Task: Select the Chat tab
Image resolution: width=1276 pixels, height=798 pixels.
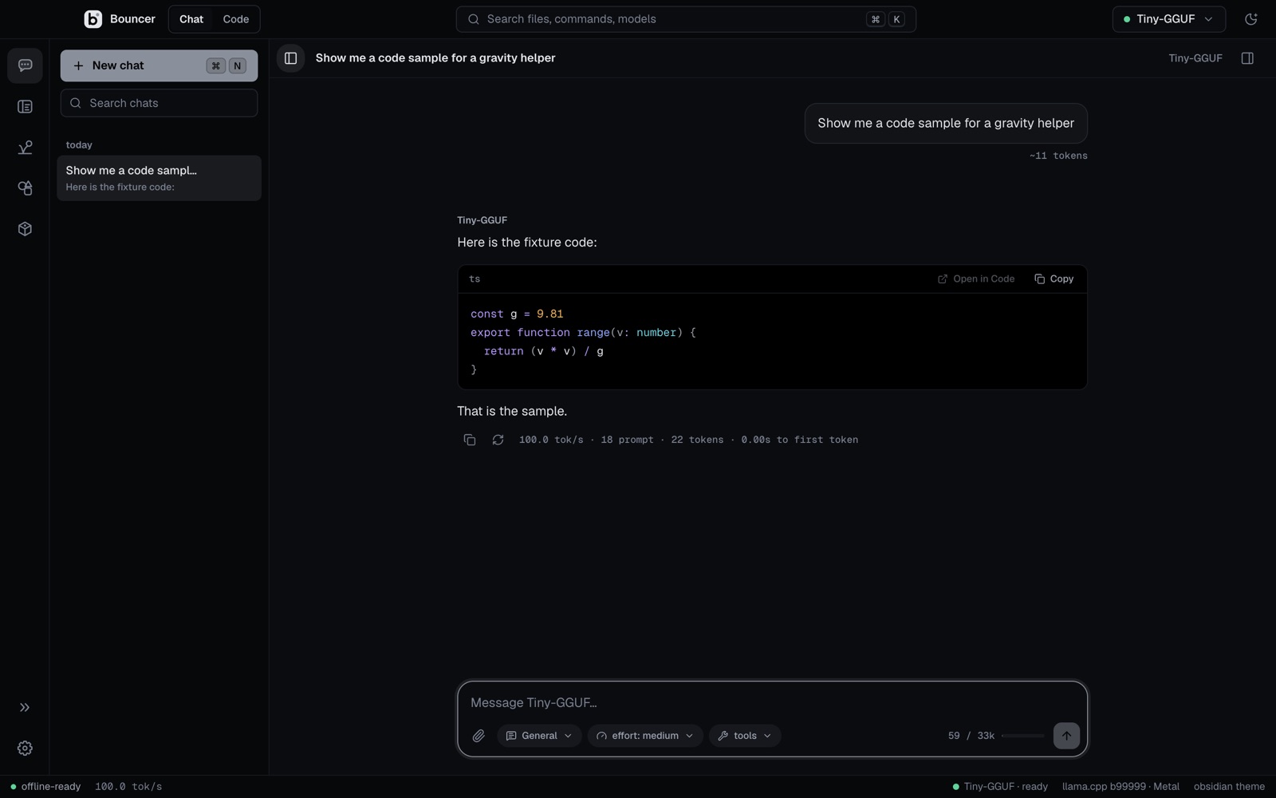Action: click(x=191, y=19)
